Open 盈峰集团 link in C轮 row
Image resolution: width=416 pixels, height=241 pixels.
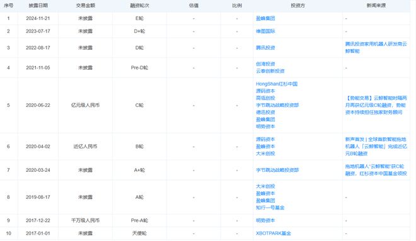click(265, 120)
